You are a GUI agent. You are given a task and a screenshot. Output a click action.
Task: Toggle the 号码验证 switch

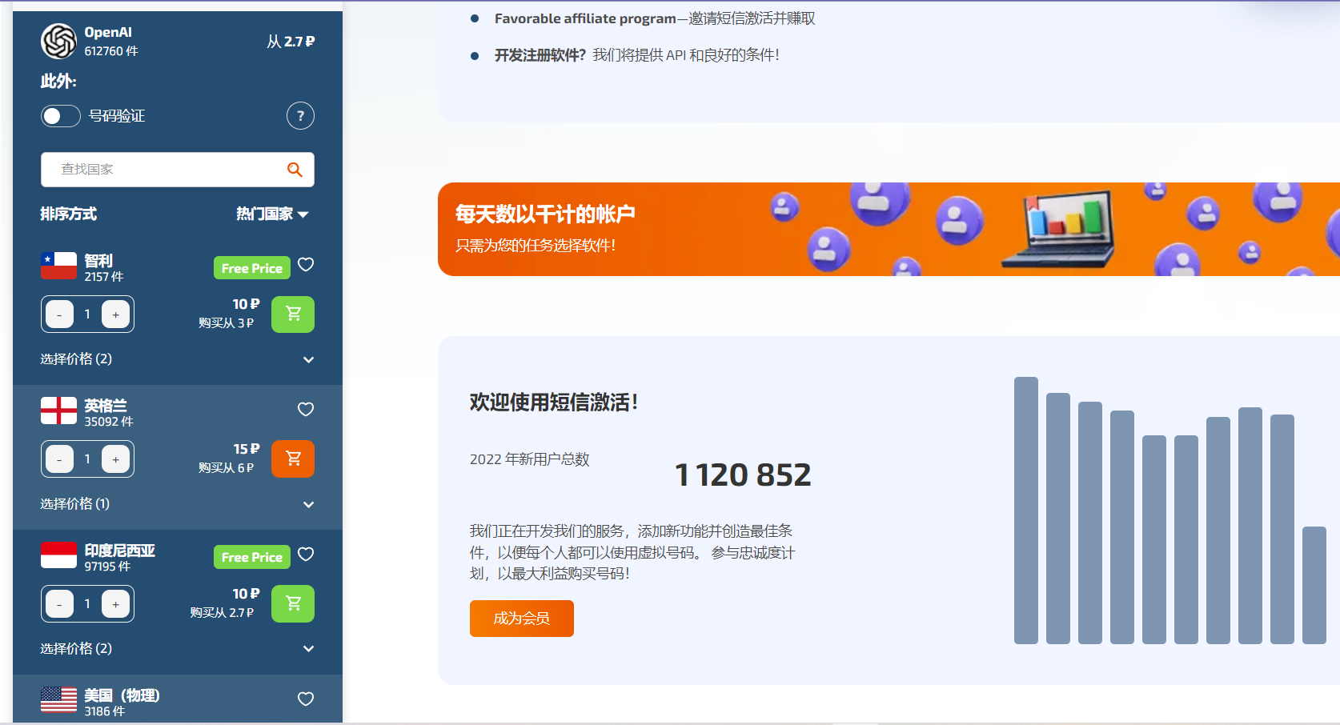coord(61,116)
